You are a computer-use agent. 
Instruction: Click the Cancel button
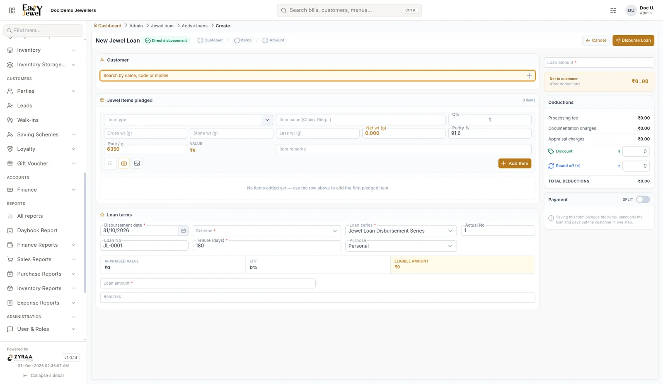[x=596, y=41]
